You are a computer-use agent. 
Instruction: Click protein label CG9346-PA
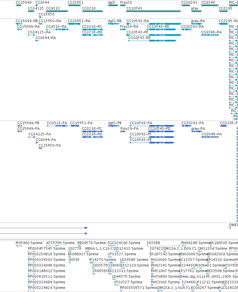212,134
